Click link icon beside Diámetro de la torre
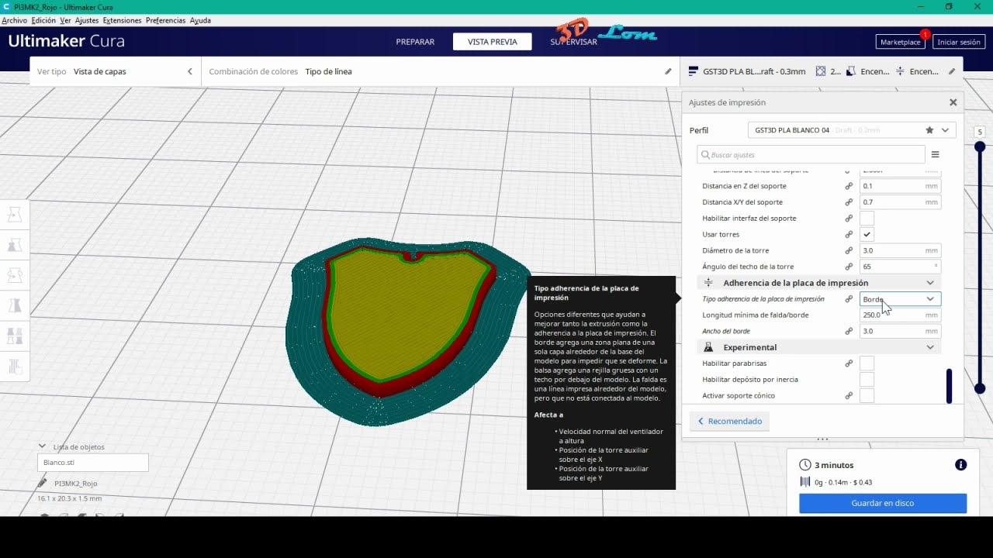Viewport: 993px width, 558px height. click(849, 250)
